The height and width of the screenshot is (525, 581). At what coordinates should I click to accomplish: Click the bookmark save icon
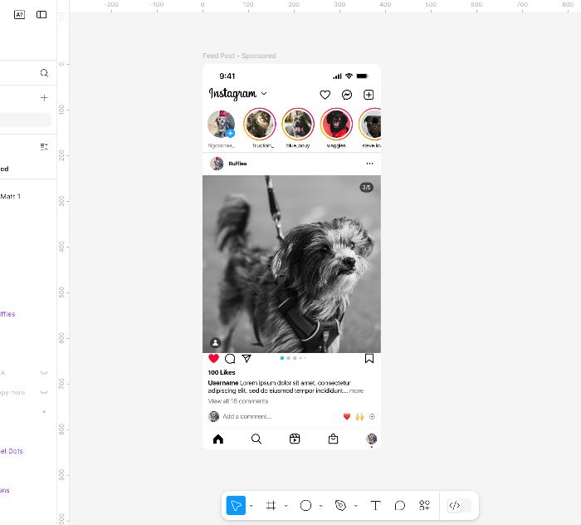click(369, 359)
